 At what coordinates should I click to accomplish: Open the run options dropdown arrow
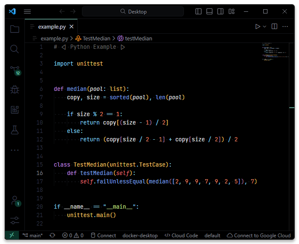click(x=264, y=27)
